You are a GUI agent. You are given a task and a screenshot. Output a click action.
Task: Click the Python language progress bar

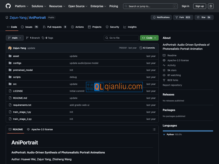click(x=188, y=131)
